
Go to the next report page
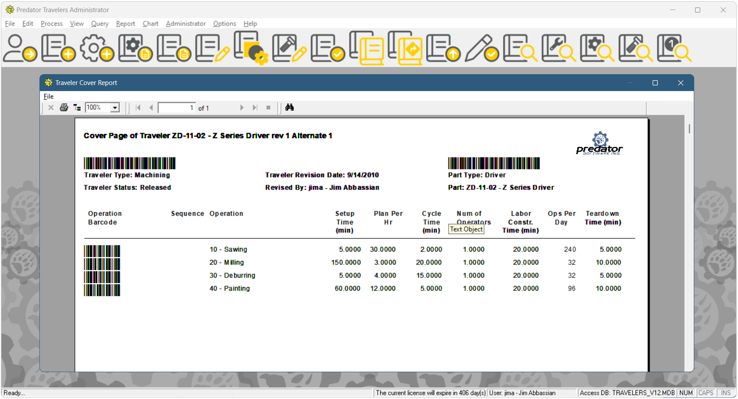pos(242,108)
